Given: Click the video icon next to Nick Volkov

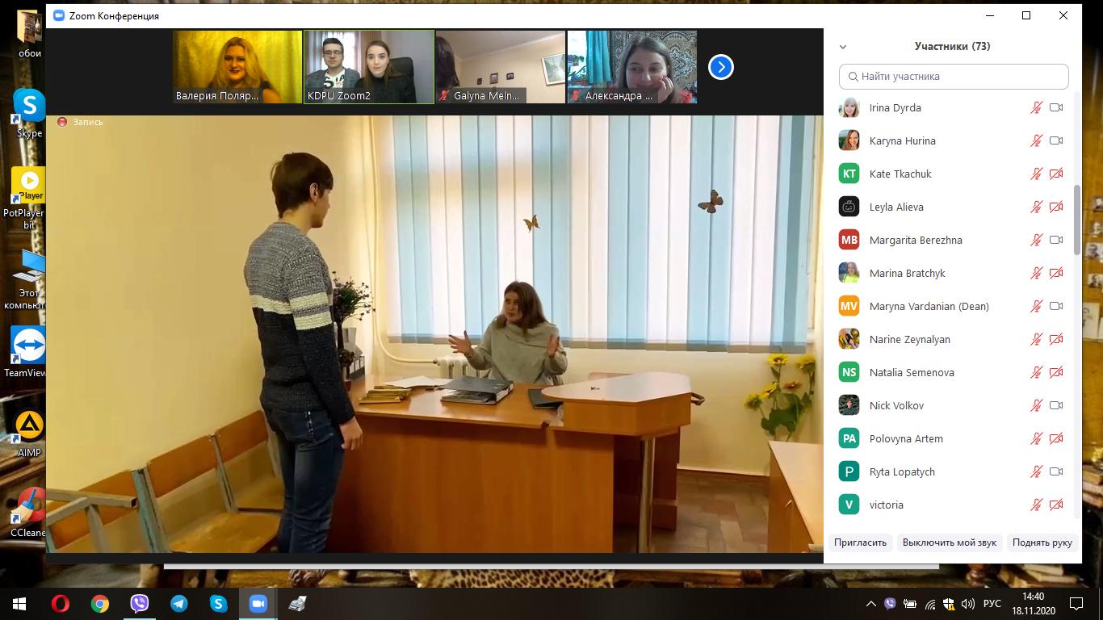Looking at the screenshot, I should (1055, 405).
